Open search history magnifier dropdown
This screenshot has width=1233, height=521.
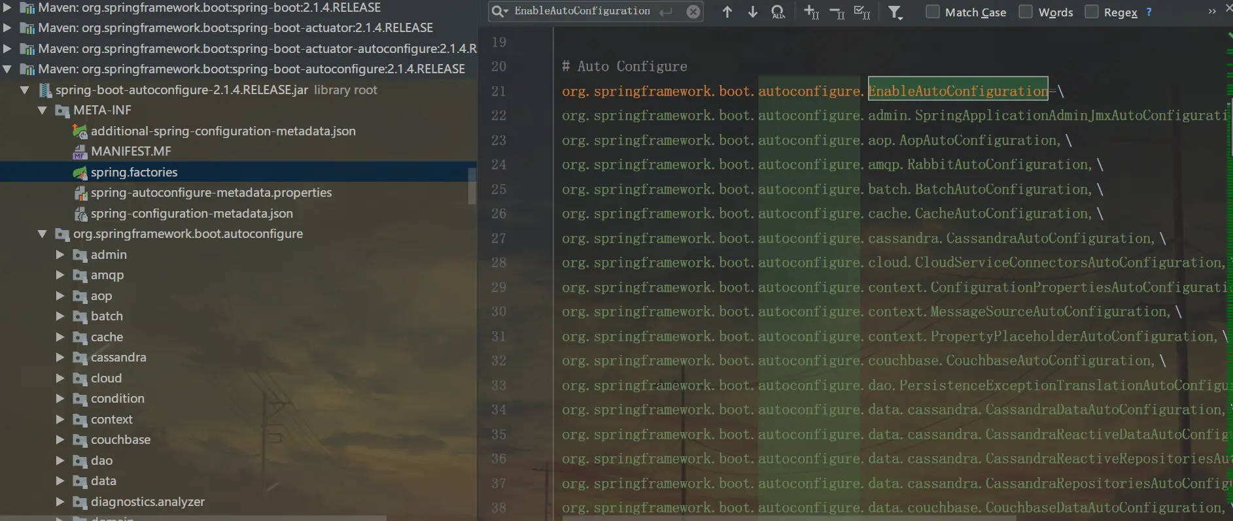pyautogui.click(x=500, y=11)
